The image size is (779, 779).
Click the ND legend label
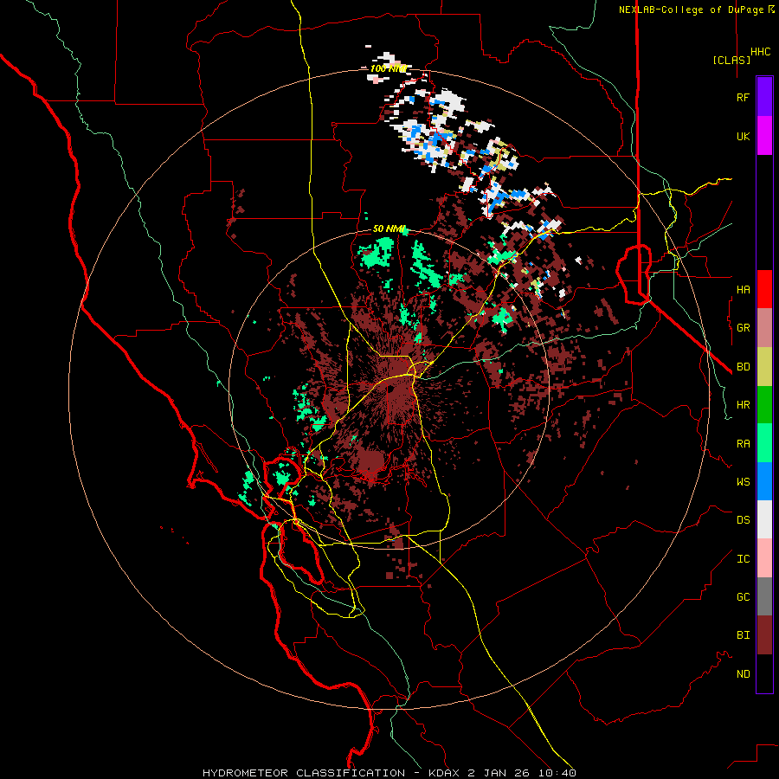point(743,673)
